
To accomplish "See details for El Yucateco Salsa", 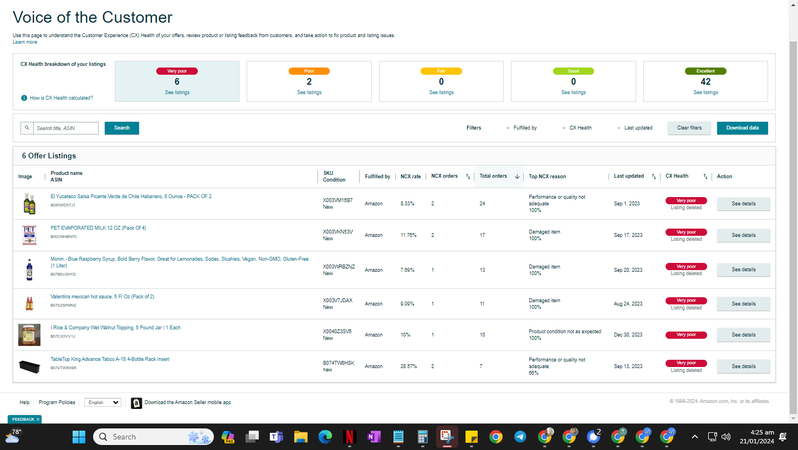I will click(743, 204).
